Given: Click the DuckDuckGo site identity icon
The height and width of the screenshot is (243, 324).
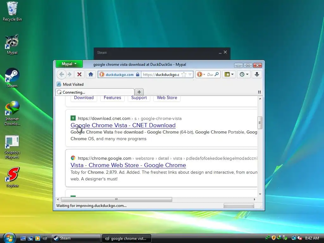Looking at the screenshot, I should [102, 74].
